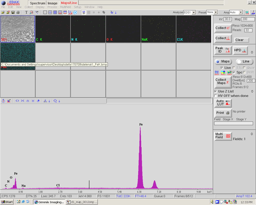Click the Collect spectrum button

[x=223, y=38]
